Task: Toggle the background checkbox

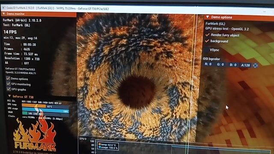Action: [x=207, y=41]
